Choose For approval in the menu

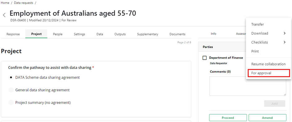click(269, 73)
